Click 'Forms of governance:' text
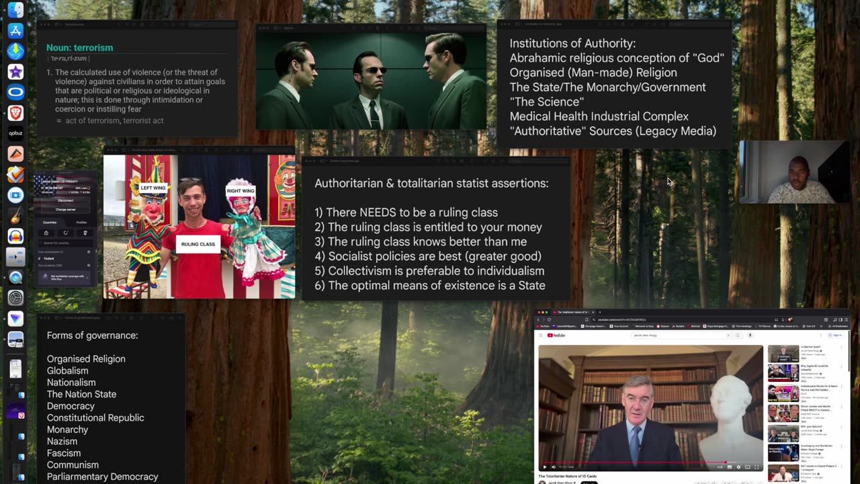The image size is (860, 484). (x=92, y=335)
